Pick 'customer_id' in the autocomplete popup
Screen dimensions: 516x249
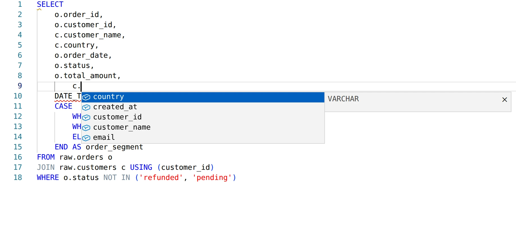[x=203, y=117]
